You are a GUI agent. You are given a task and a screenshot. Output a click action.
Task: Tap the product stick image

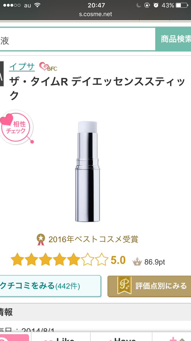click(88, 171)
